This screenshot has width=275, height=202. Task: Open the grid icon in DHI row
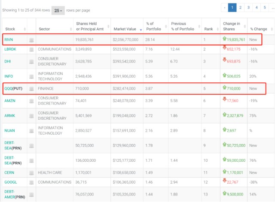(x=31, y=62)
